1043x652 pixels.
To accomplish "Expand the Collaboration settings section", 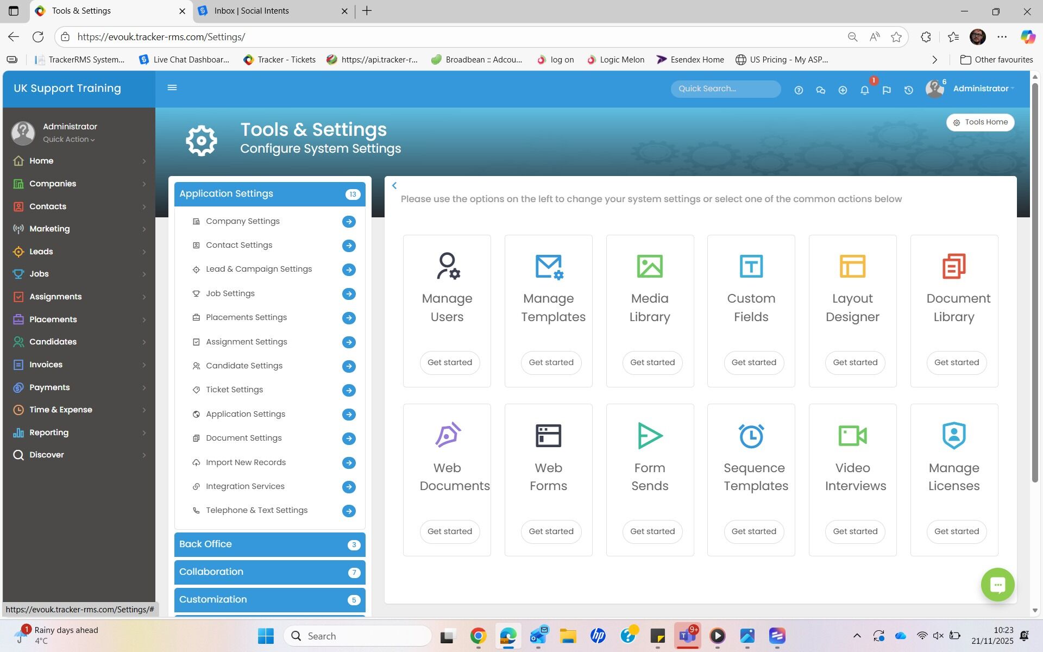I will point(269,572).
